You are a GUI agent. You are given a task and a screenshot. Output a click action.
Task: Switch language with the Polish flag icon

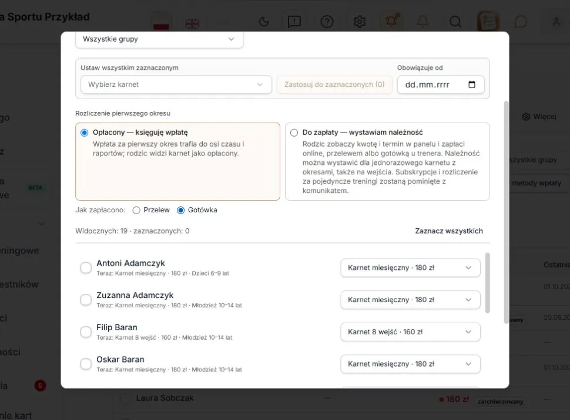[x=161, y=22]
